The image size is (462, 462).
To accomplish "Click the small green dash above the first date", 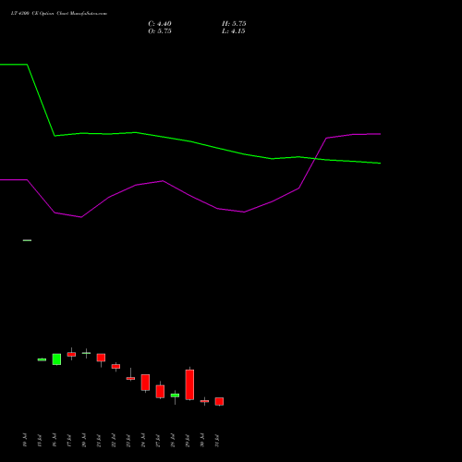I will point(27,240).
